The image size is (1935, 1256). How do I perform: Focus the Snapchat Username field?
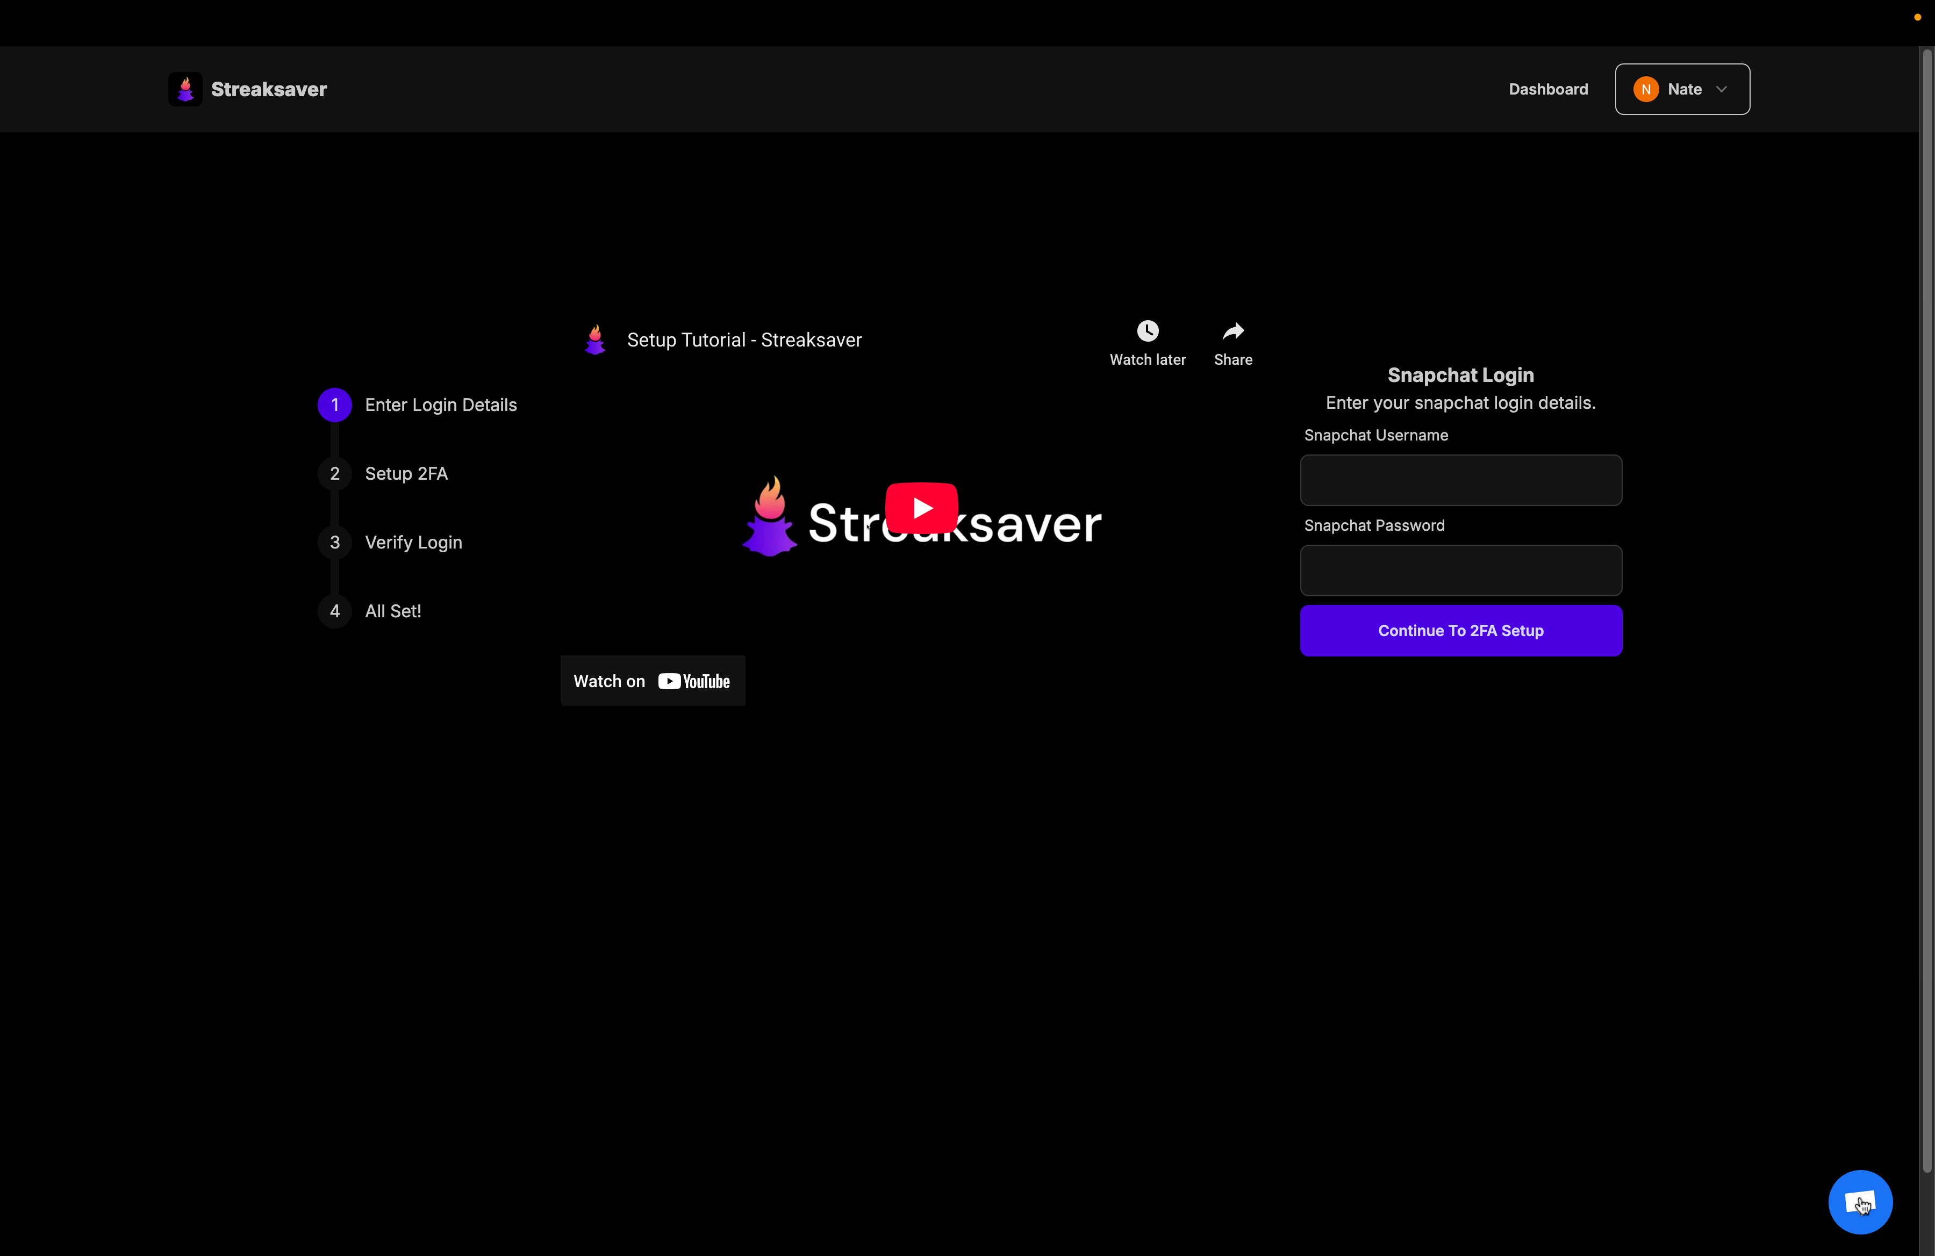tap(1460, 480)
